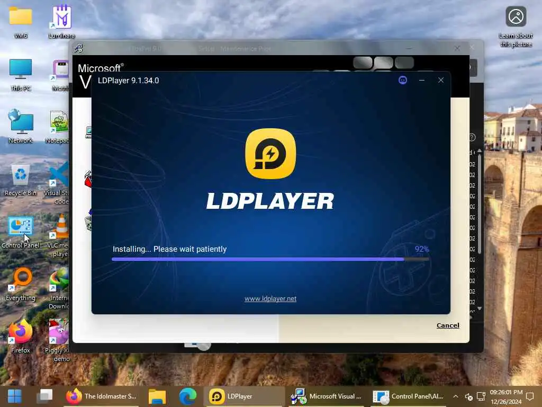542x407 pixels.
Task: Close the LDPlayer installer window
Action: point(441,81)
